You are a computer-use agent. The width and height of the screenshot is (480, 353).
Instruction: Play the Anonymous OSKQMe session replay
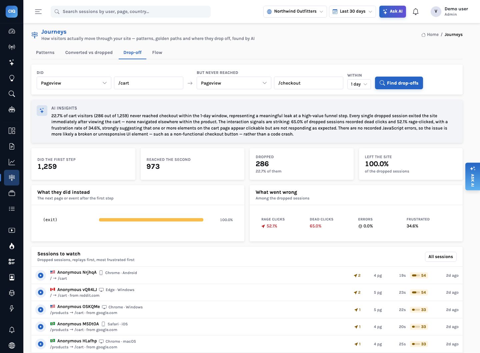(x=41, y=310)
